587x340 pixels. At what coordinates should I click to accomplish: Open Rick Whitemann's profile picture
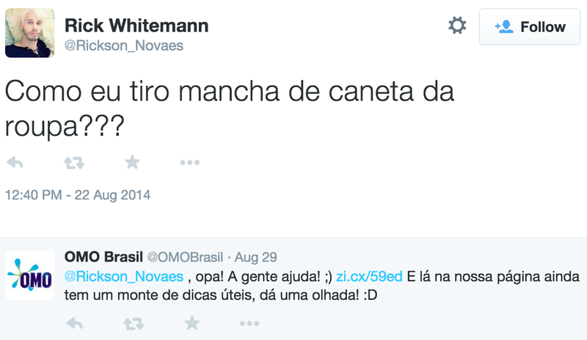pyautogui.click(x=29, y=34)
